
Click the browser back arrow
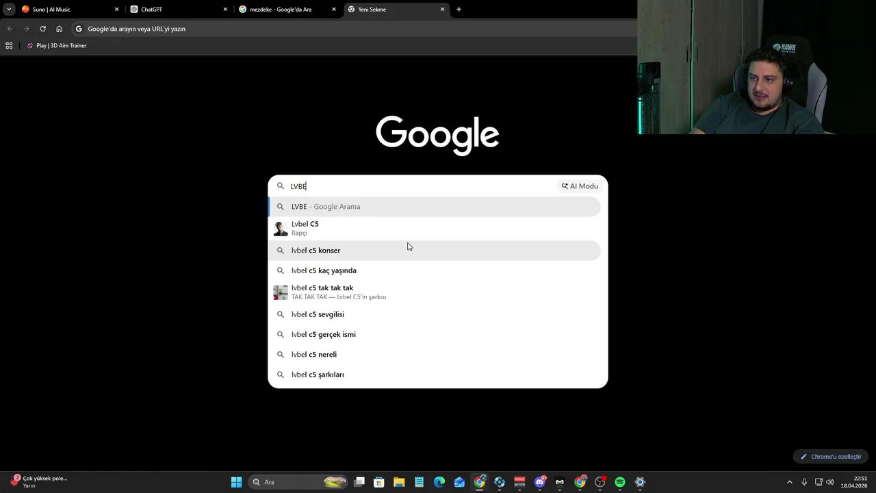click(10, 29)
